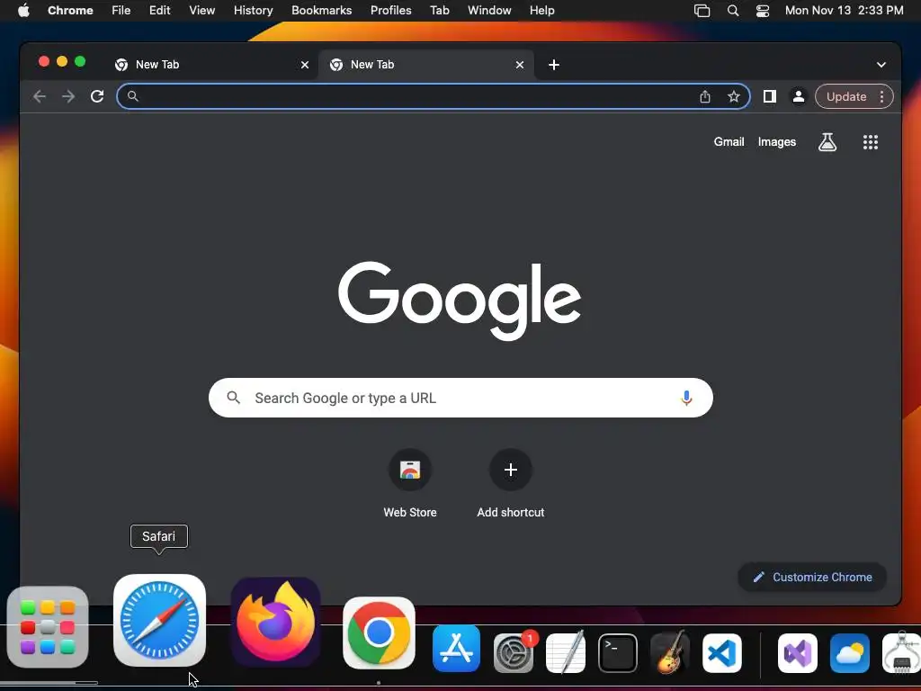Close the second New Tab
The height and width of the screenshot is (691, 921).
click(x=520, y=65)
